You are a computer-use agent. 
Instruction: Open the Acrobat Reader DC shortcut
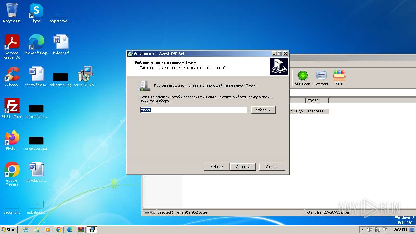[12, 47]
